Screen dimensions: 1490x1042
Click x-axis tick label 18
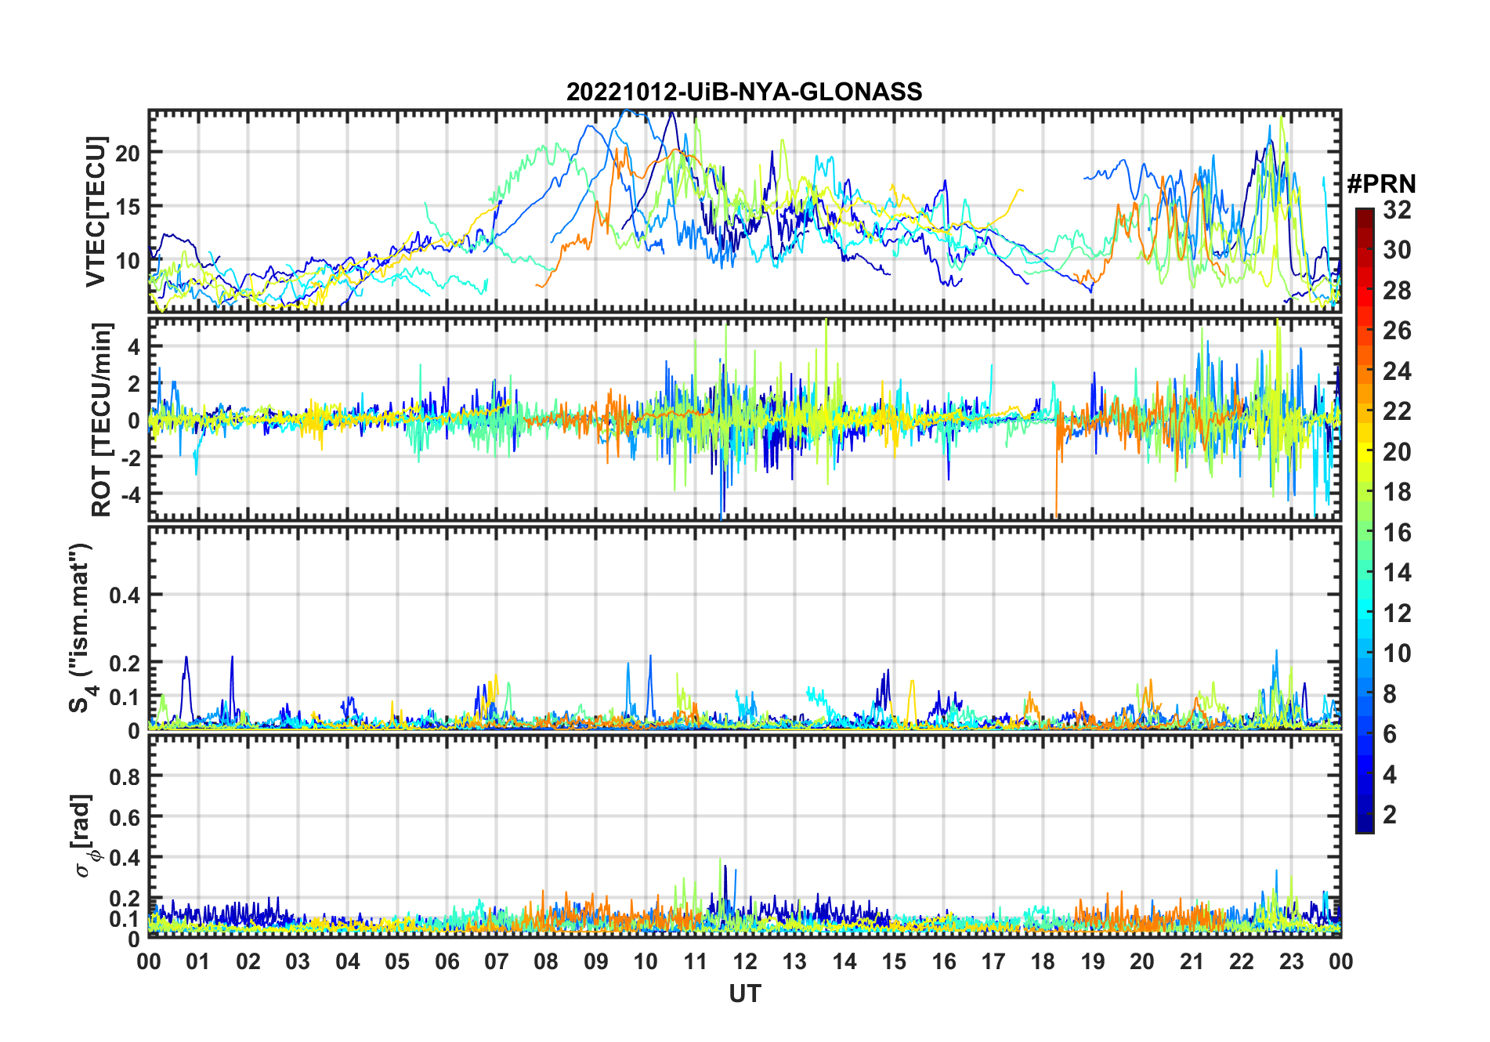pyautogui.click(x=1043, y=961)
